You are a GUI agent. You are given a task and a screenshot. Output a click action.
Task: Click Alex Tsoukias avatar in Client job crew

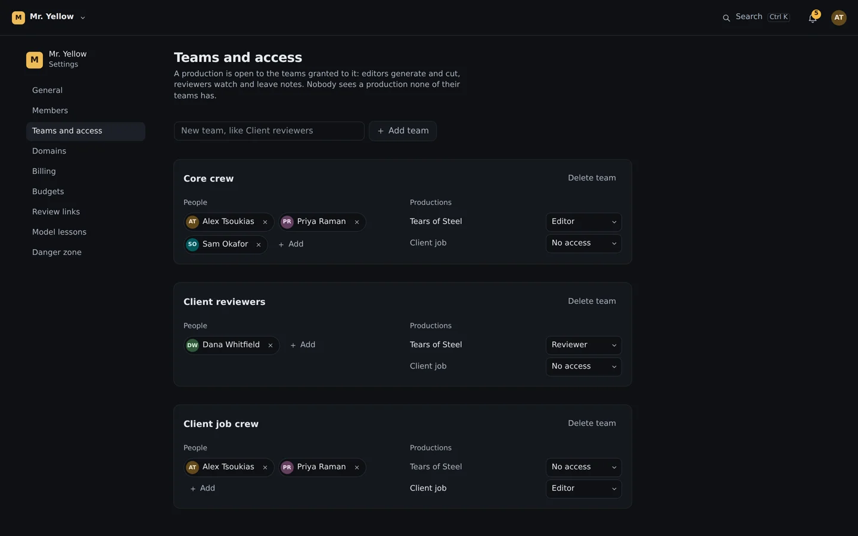point(192,468)
